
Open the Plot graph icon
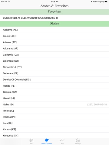point(62,140)
